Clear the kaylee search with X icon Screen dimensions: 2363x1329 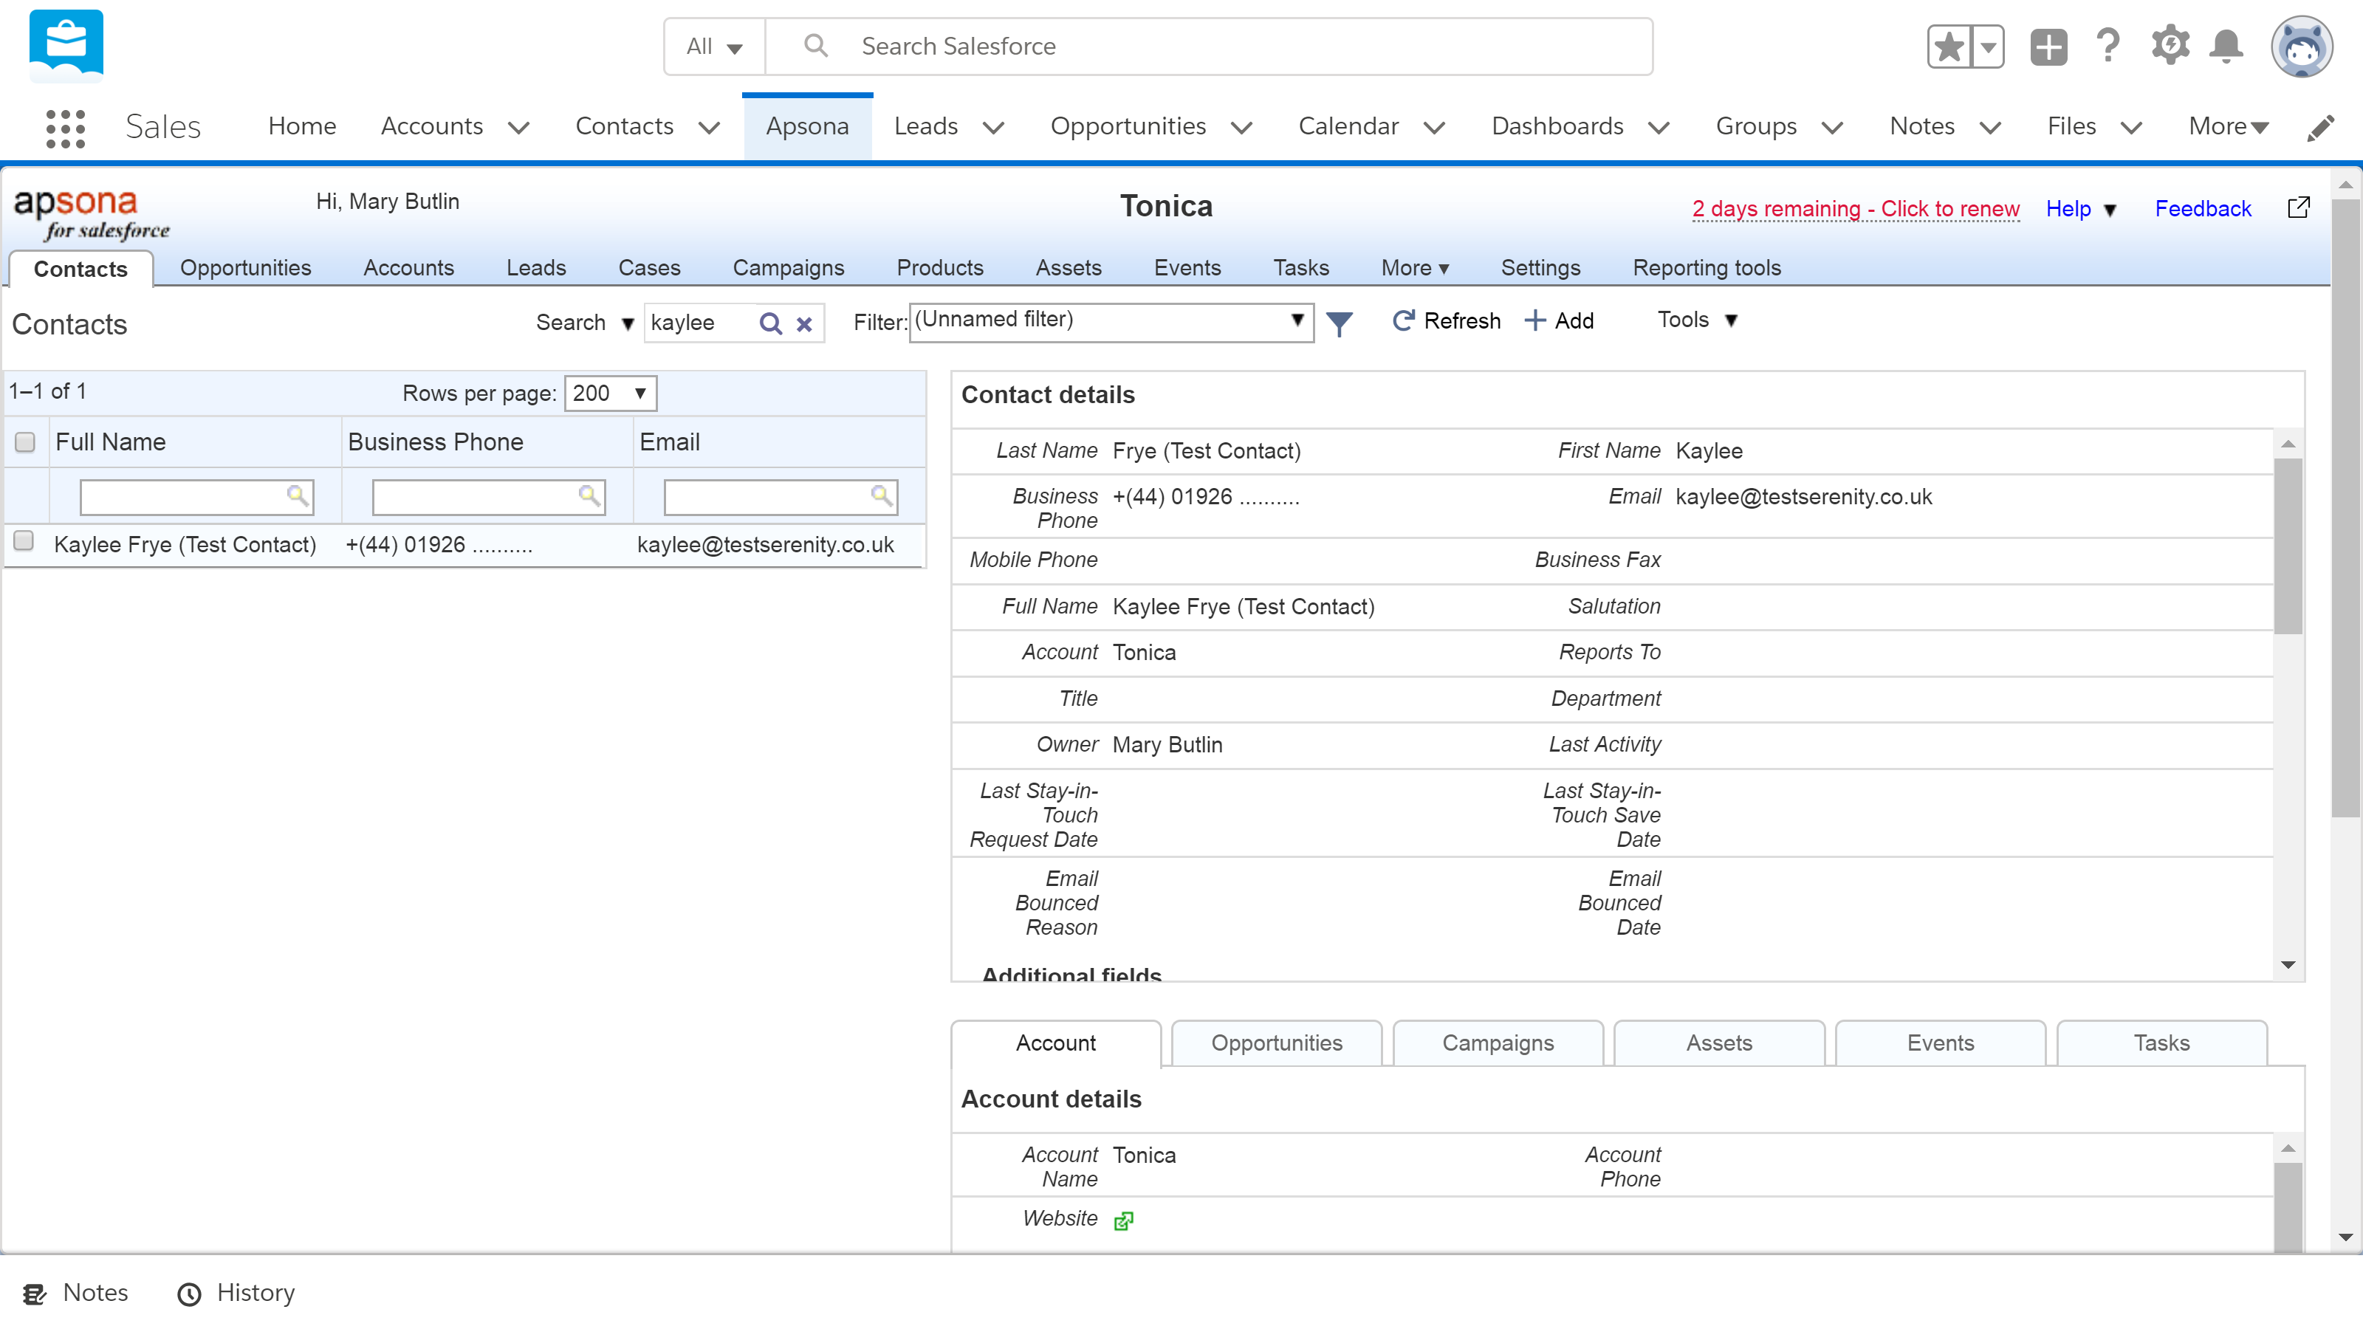804,324
